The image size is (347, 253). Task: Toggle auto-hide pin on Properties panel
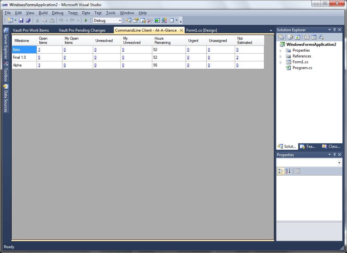click(334, 155)
